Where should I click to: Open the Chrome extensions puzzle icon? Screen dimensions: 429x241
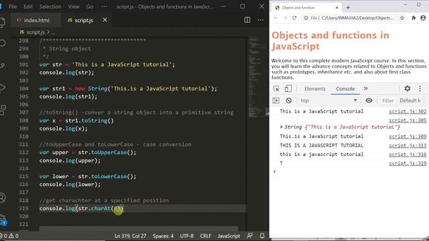pyautogui.click(x=414, y=18)
